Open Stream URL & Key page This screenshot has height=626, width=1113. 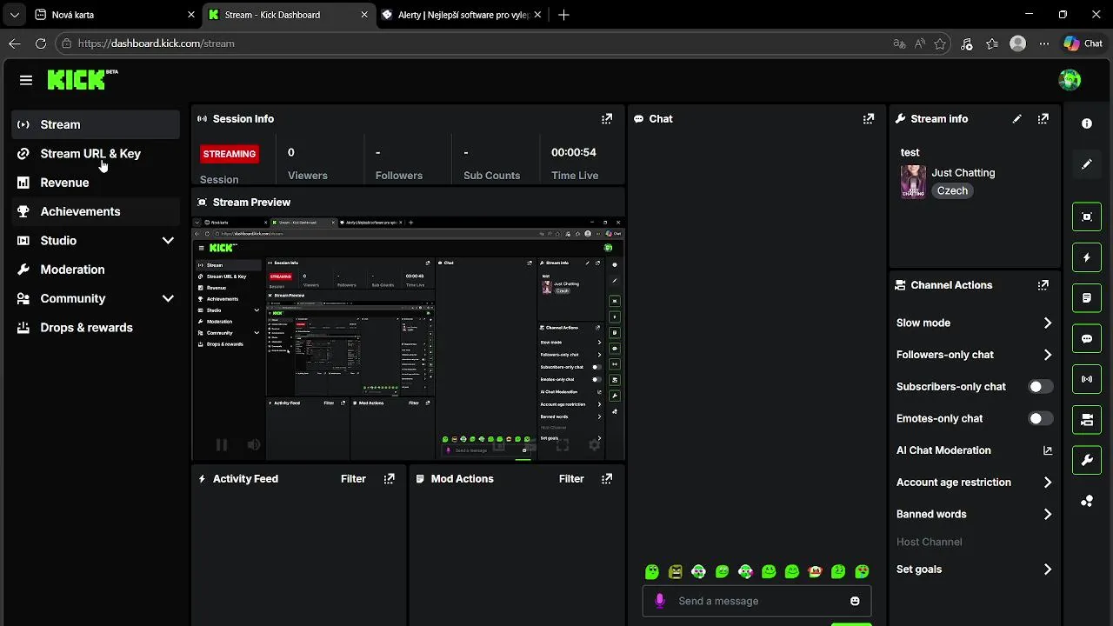pyautogui.click(x=96, y=154)
